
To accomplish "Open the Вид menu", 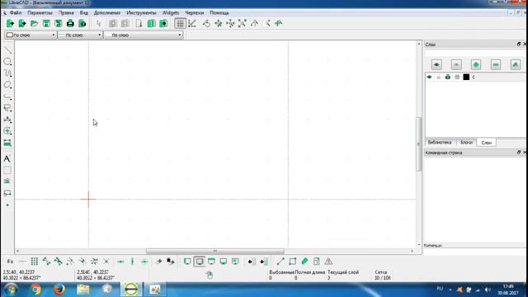I will pos(84,13).
